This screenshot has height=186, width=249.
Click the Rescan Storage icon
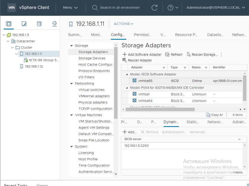188,54
